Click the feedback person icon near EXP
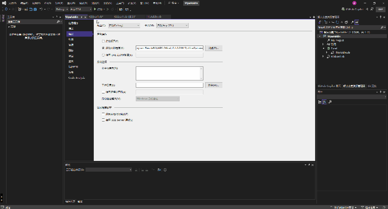The image size is (388, 209). (372, 9)
